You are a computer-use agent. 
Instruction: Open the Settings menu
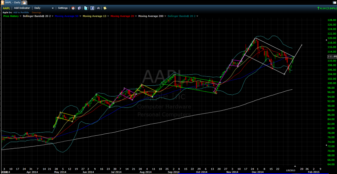click(63, 8)
